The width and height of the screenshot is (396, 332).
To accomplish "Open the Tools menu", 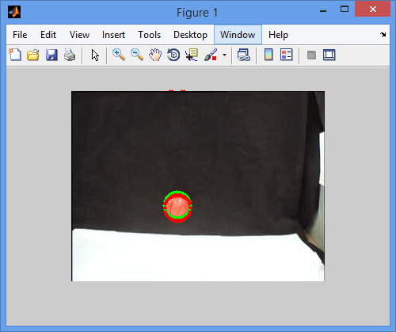I will tap(150, 35).
